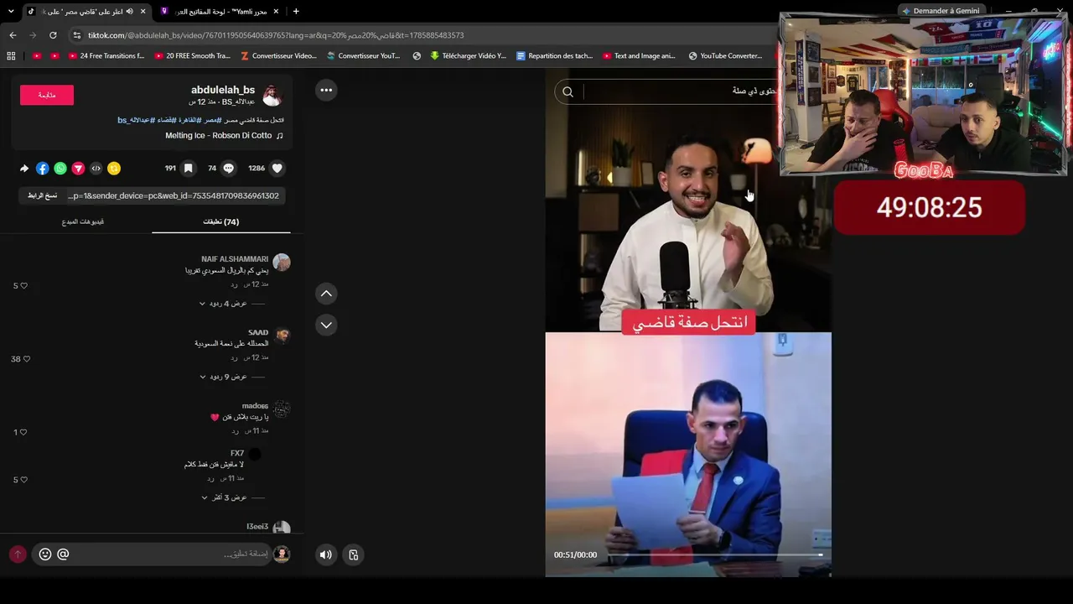Copy the video link button
Screen dimensions: 1073x604
[x=42, y=195]
